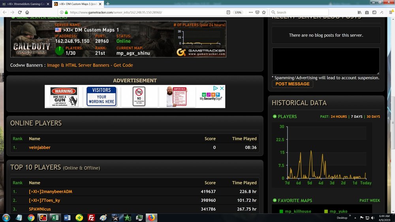Launch FileZilla from the taskbar
The image size is (395, 222).
pos(91,217)
